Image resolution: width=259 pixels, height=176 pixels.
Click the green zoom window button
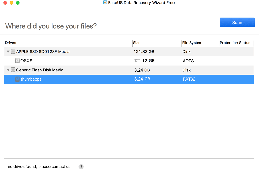[18, 3]
